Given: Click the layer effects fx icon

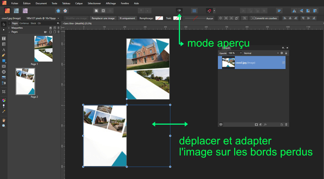Looking at the screenshot, I should (265, 125).
